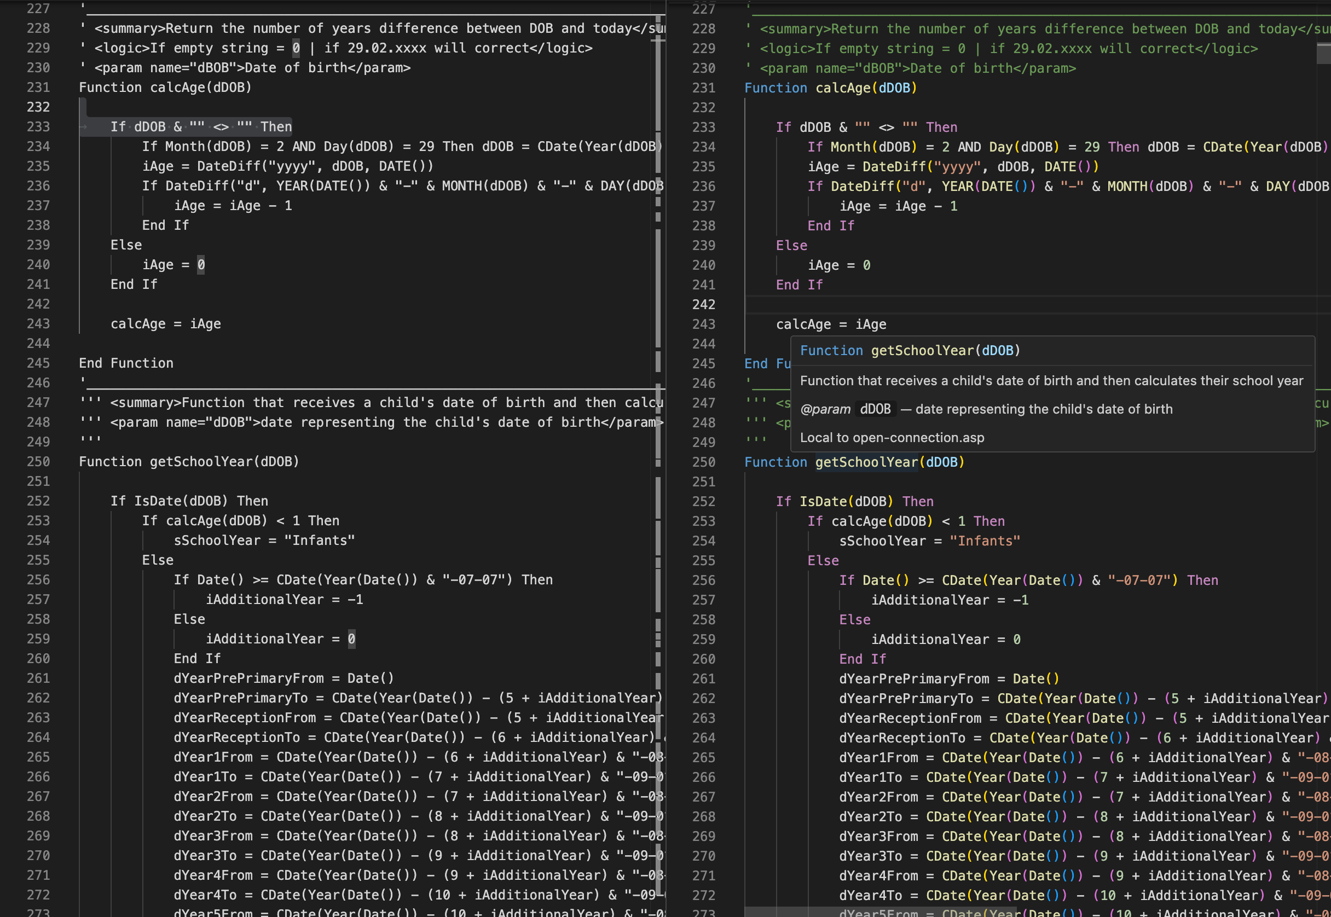Click dYearReceptionFrom in the left editor
1331x917 pixels.
[245, 718]
